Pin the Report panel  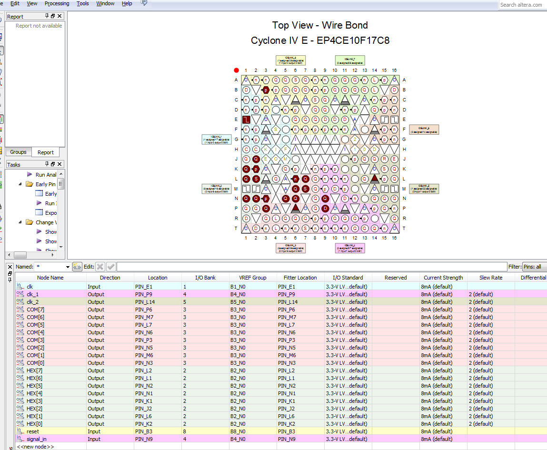coord(47,16)
